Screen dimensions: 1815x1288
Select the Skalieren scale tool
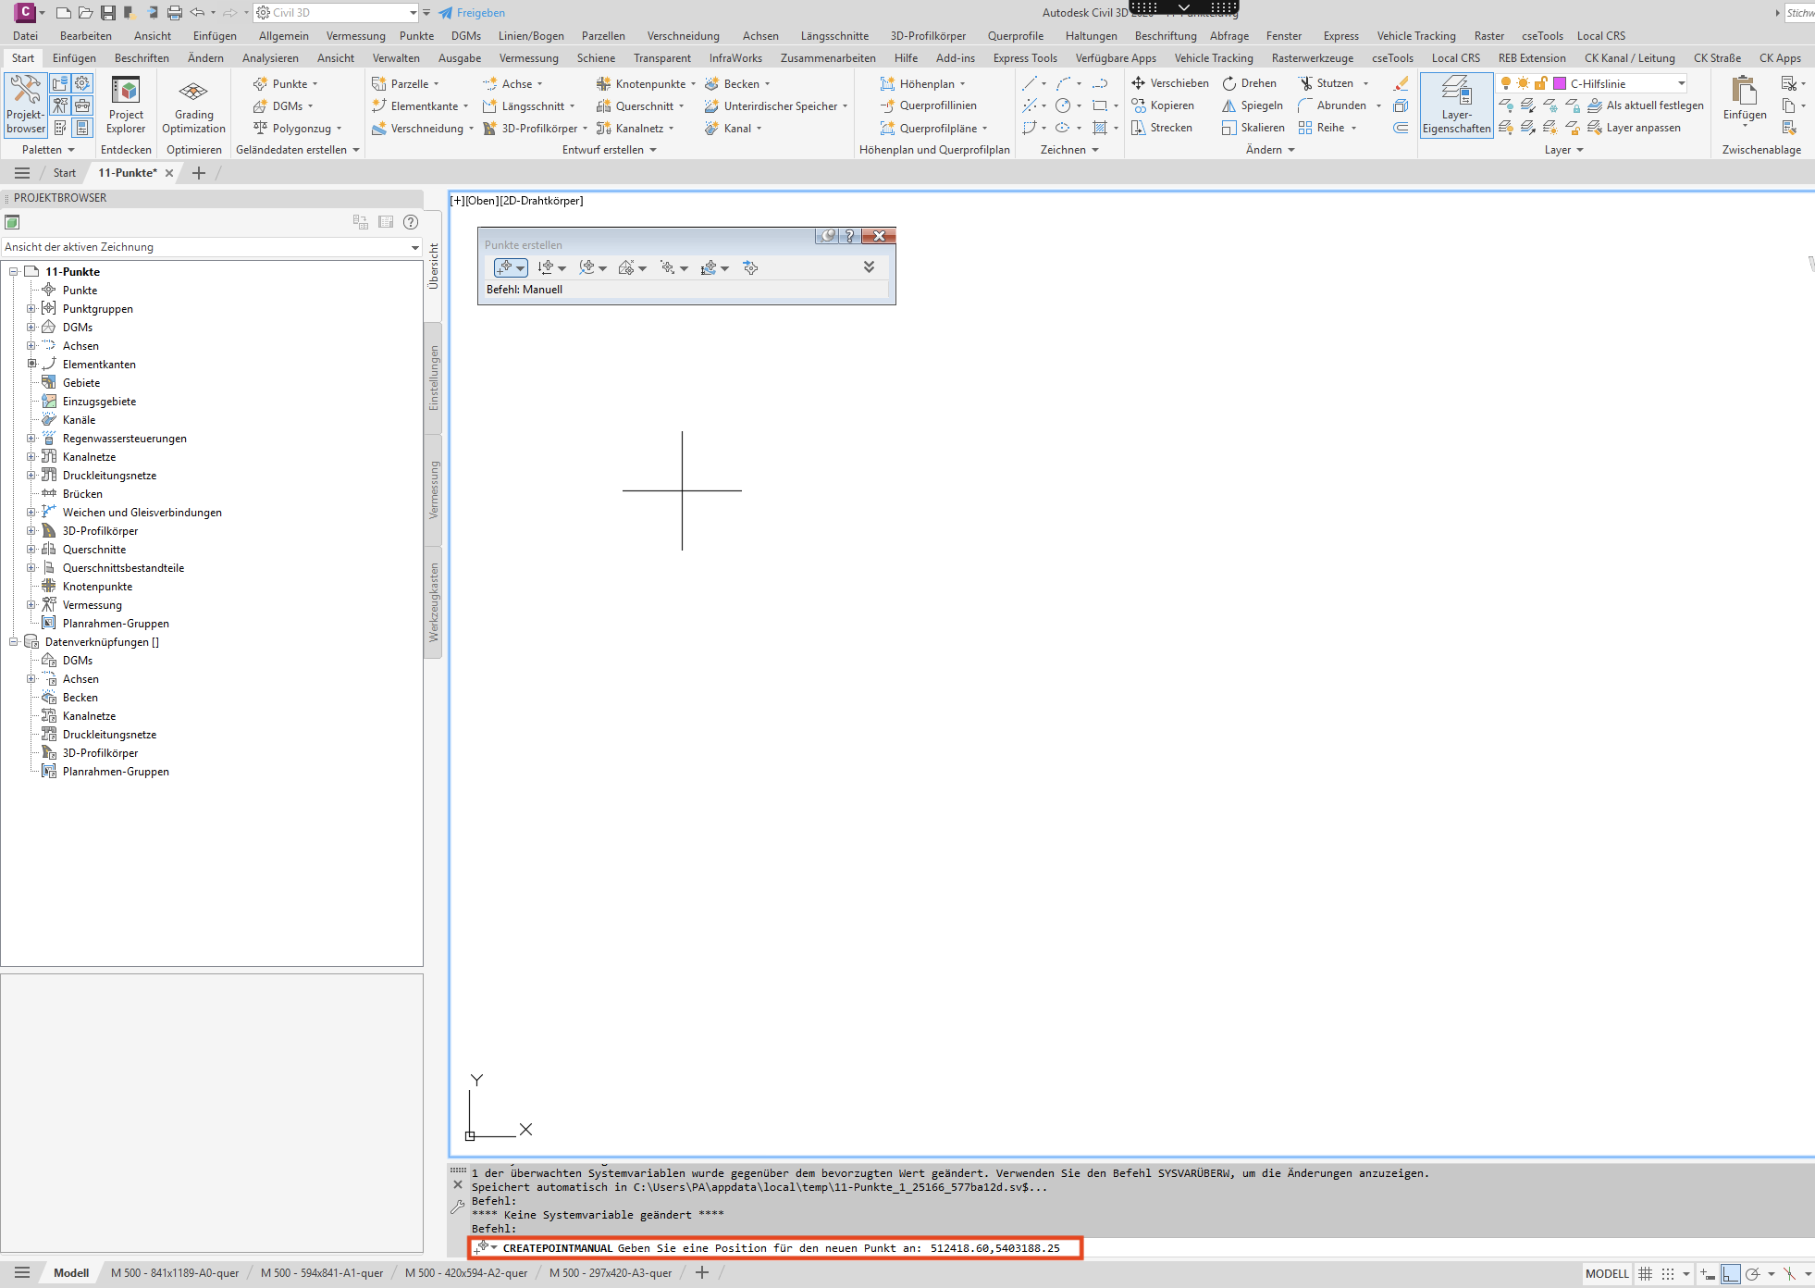(1253, 128)
